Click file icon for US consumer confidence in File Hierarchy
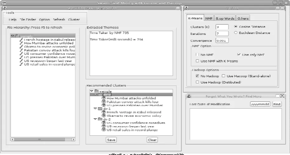The width and height of the screenshot is (290, 155). point(21,54)
